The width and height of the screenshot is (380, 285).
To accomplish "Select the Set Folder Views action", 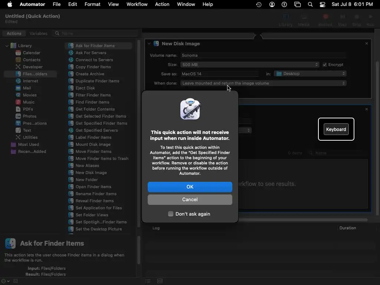I will coord(92,215).
